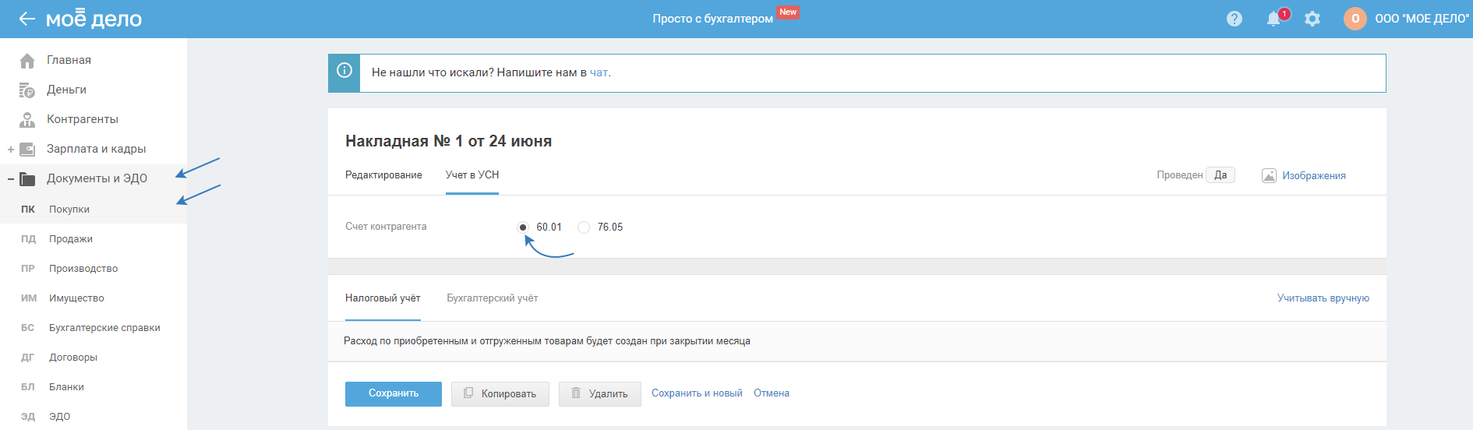Click the БЛ abbreviation badge
The height and width of the screenshot is (430, 1473).
coord(28,386)
